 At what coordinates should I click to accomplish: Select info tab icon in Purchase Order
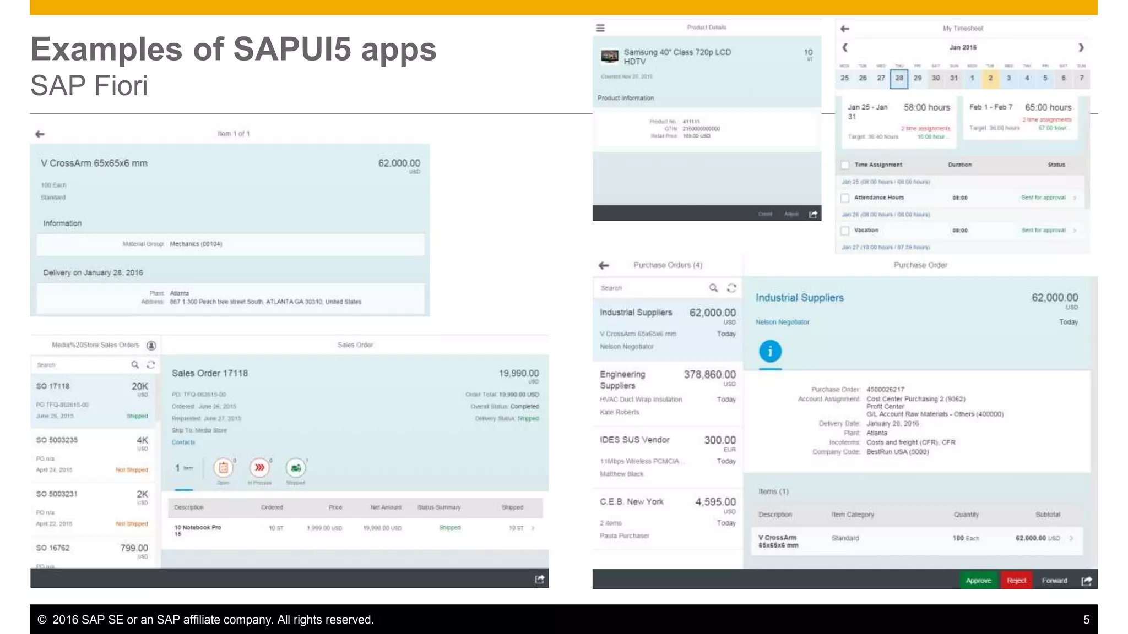tap(770, 351)
